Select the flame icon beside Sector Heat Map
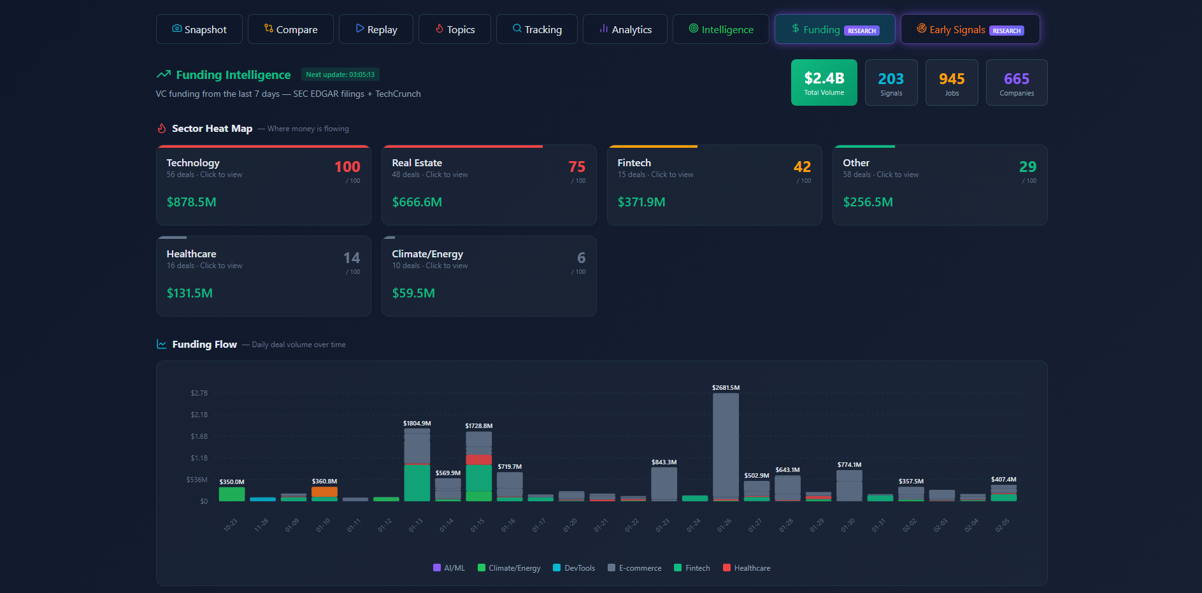1202x593 pixels. pos(162,128)
